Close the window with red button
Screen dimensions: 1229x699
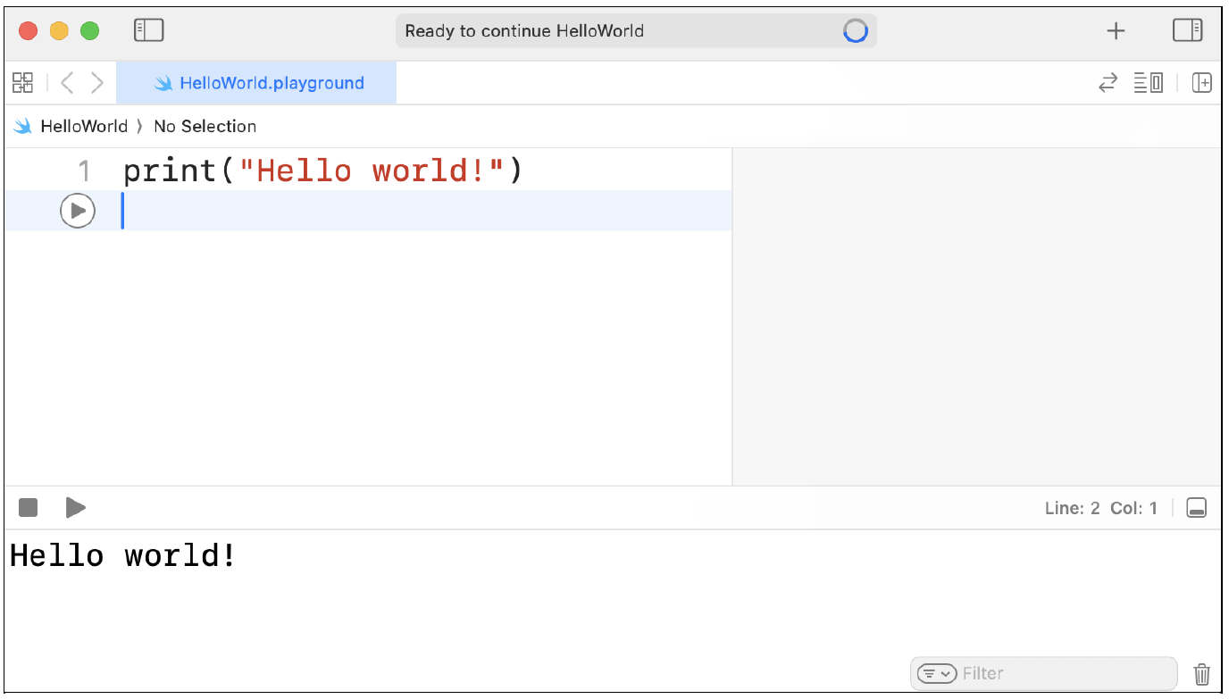(x=29, y=31)
